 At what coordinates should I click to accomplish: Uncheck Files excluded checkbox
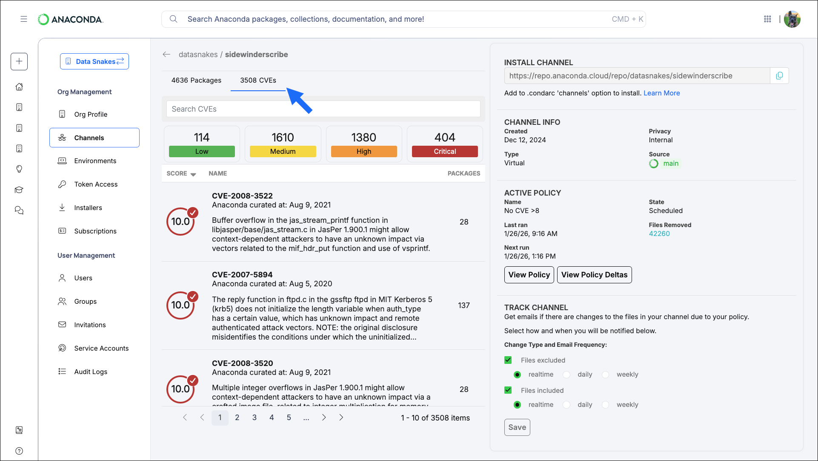508,360
